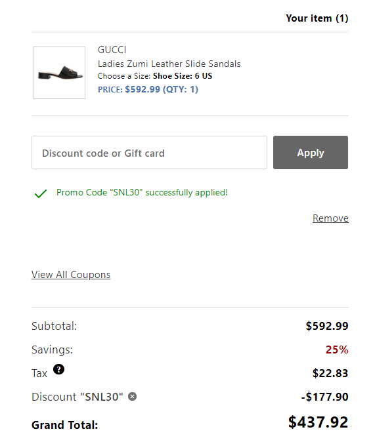Click the Discount "SNL30" label
This screenshot has height=442, width=375.
77,397
